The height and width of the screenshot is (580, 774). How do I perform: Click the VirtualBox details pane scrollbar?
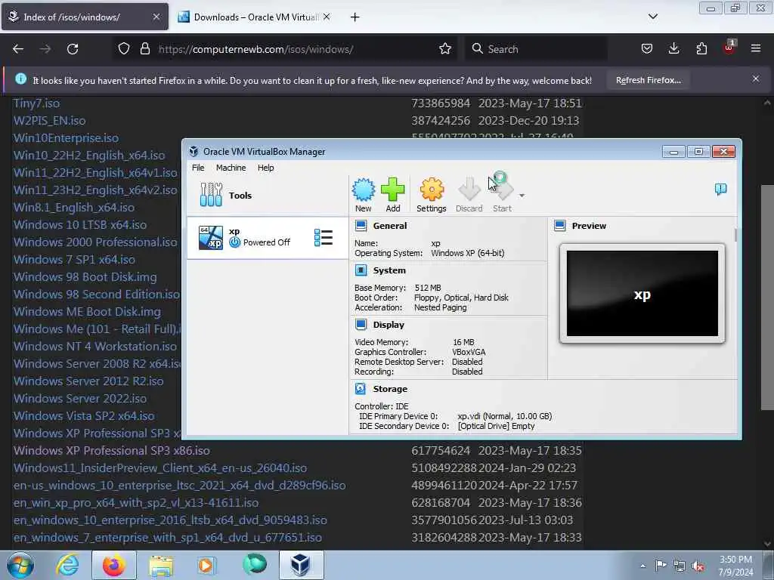(735, 235)
